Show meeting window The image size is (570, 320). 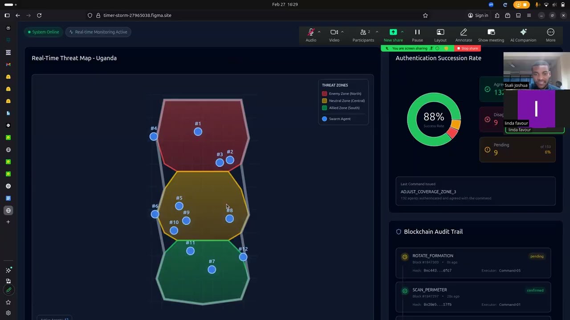491,35
